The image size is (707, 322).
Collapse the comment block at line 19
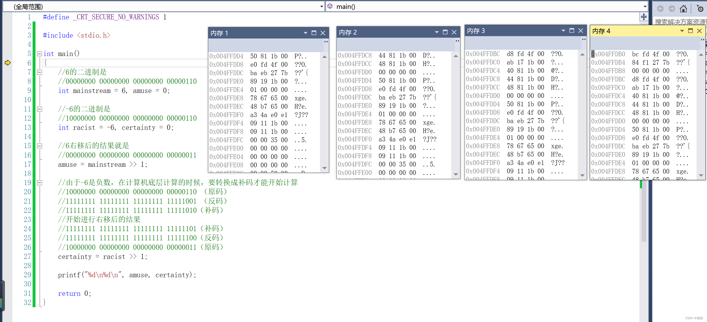40,183
